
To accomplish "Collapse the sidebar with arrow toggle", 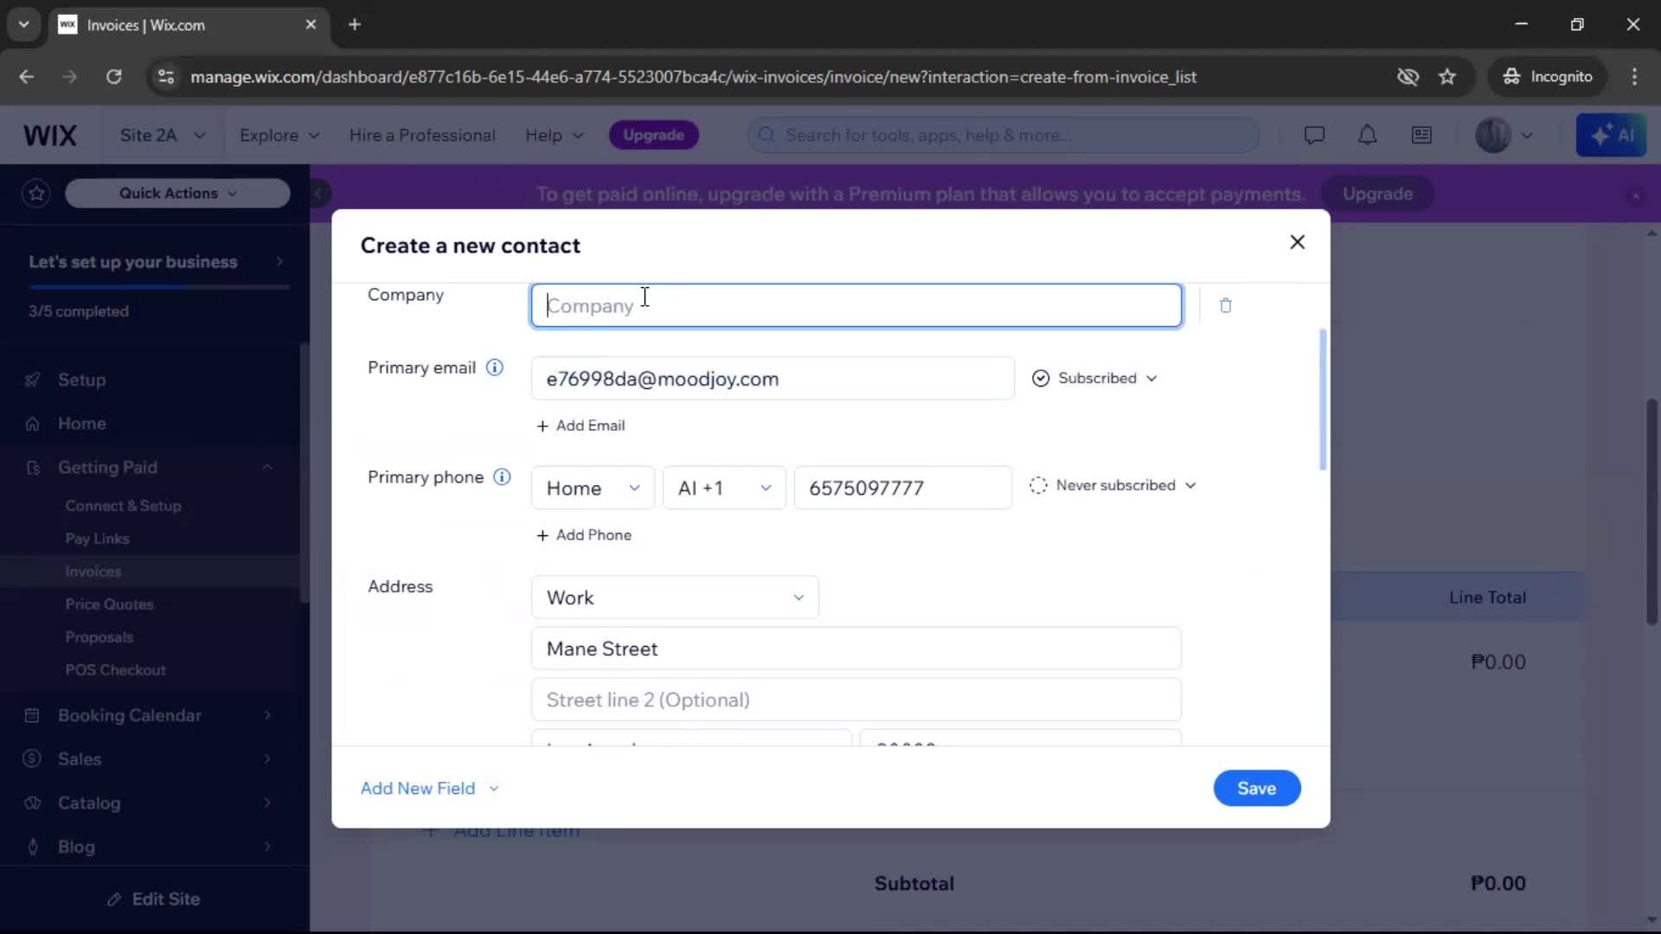I will [318, 193].
